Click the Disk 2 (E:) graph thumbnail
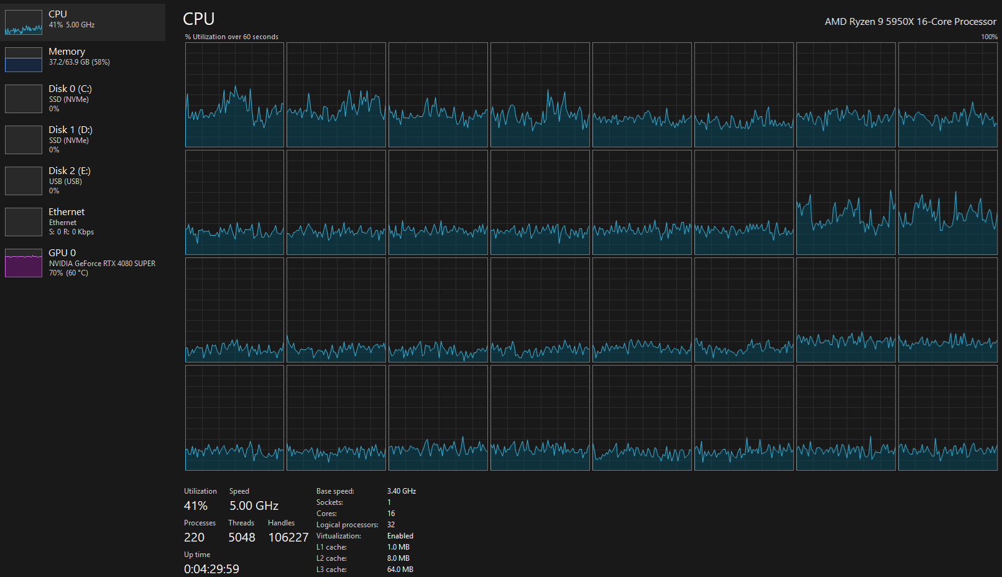 [24, 181]
